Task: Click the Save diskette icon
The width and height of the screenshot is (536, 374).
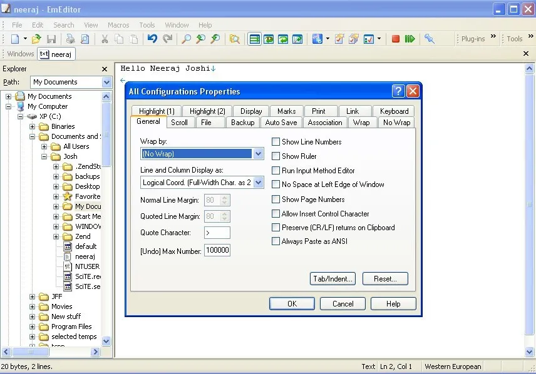Action: click(51, 39)
